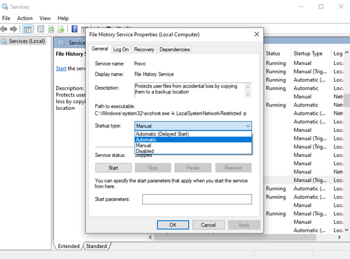Switch to the Recovery tab
Screen dimensions: 350x259
[x=144, y=49]
